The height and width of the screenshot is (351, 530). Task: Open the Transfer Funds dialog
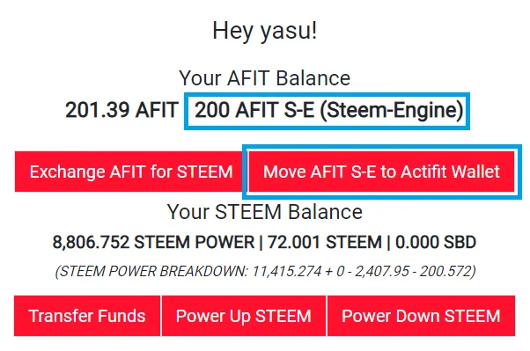[87, 316]
